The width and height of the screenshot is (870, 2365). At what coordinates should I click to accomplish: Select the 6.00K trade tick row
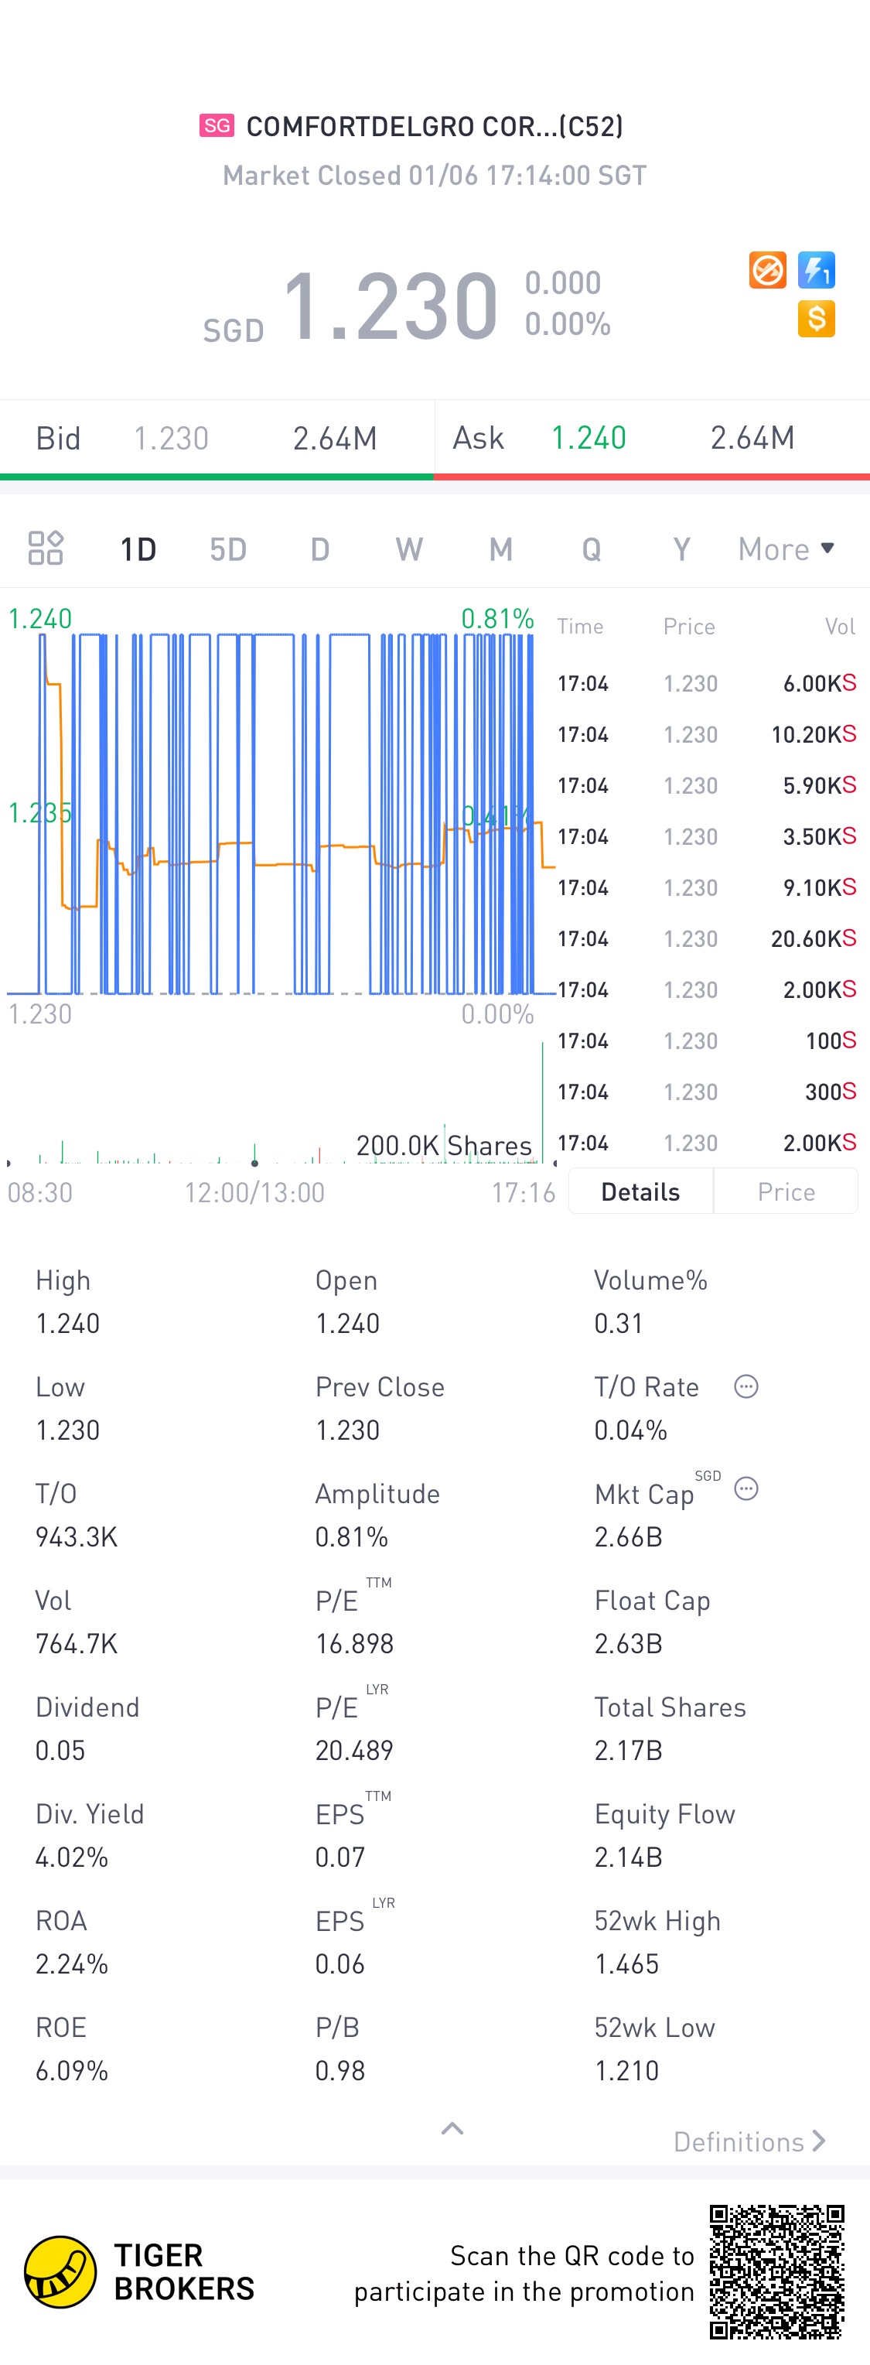pos(707,683)
